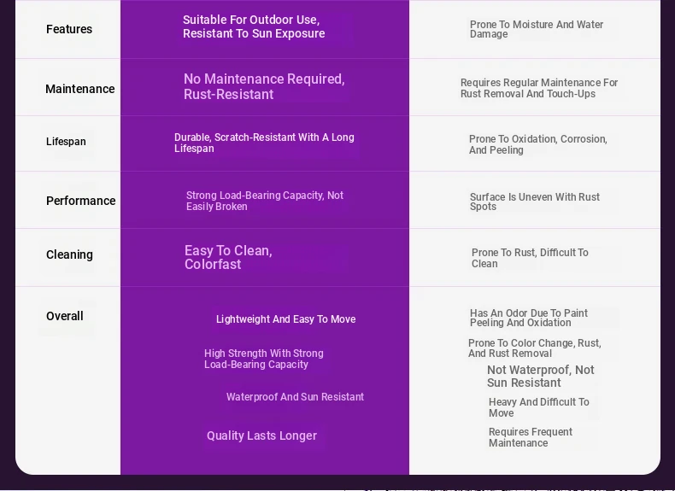Click the 'Features' row label

click(x=69, y=29)
